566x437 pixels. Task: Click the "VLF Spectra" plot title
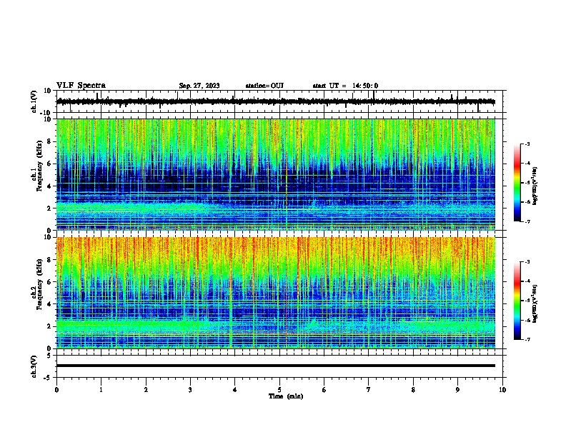click(x=81, y=85)
